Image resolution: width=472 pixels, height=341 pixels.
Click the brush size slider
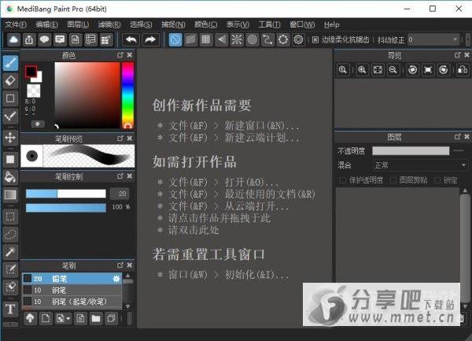66,194
